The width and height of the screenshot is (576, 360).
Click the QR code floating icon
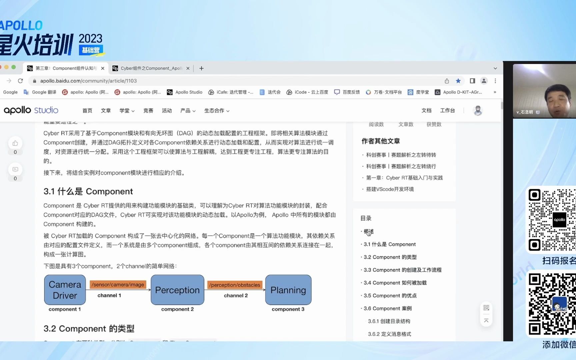coord(486,308)
